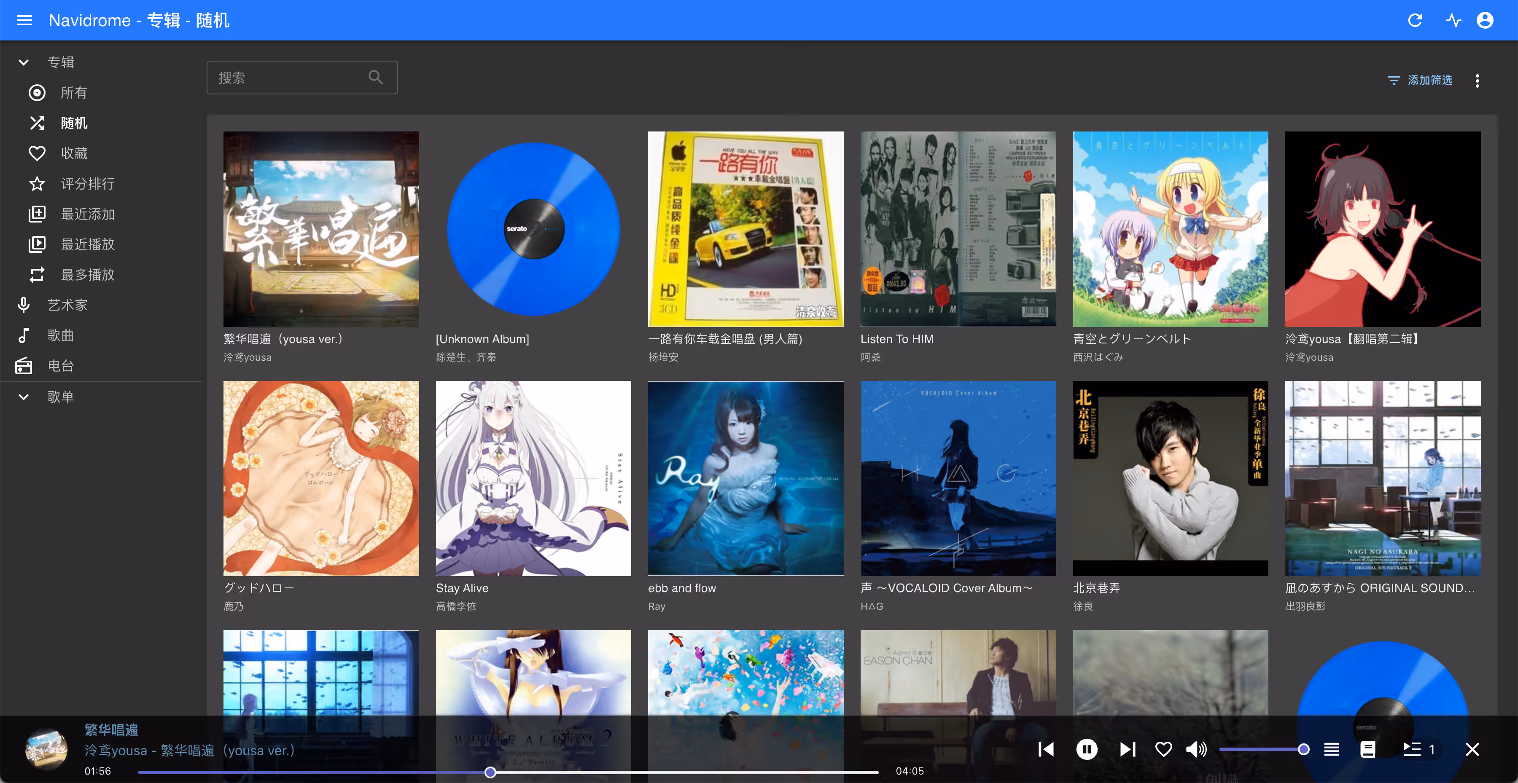Click the song progress bar handle
This screenshot has height=783, width=1518.
pos(490,772)
